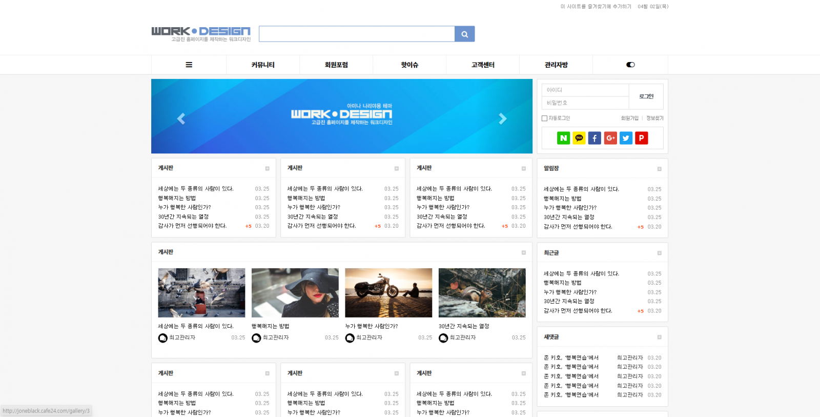Expand the 최근글 panel more icon
Screen dimensions: 820x417
pos(659,253)
